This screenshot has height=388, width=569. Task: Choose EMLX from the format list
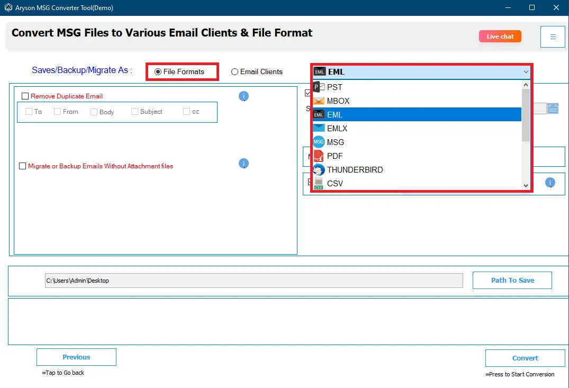click(x=417, y=129)
